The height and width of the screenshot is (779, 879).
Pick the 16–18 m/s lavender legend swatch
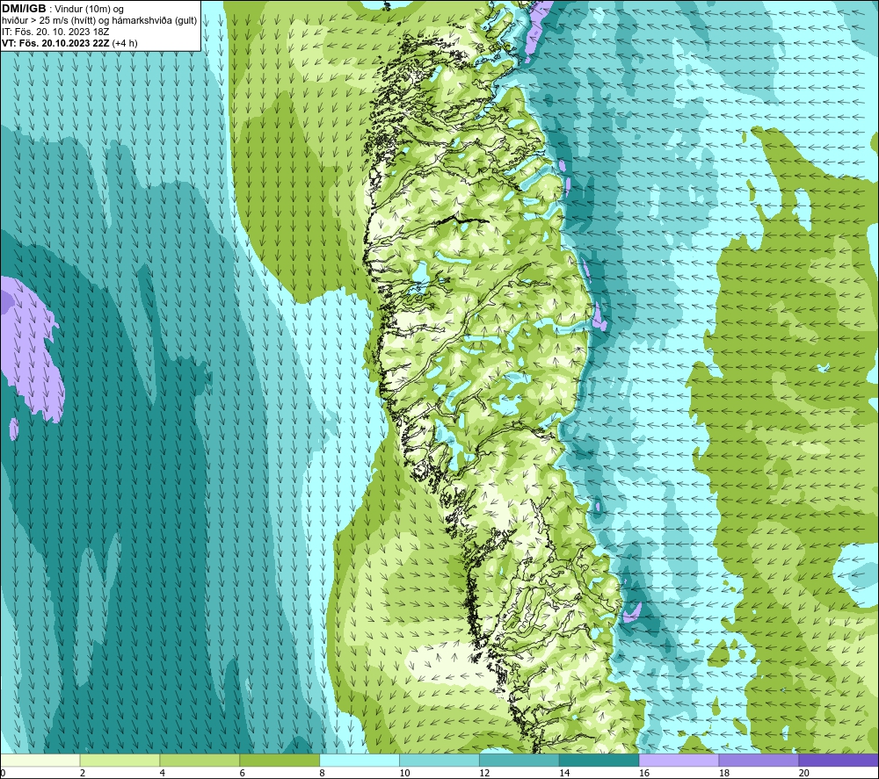tap(679, 760)
